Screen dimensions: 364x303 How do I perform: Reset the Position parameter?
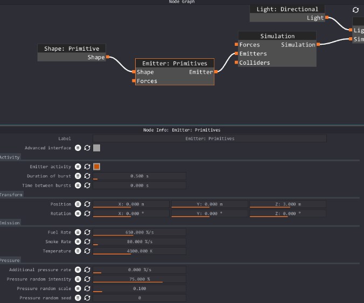point(87,204)
